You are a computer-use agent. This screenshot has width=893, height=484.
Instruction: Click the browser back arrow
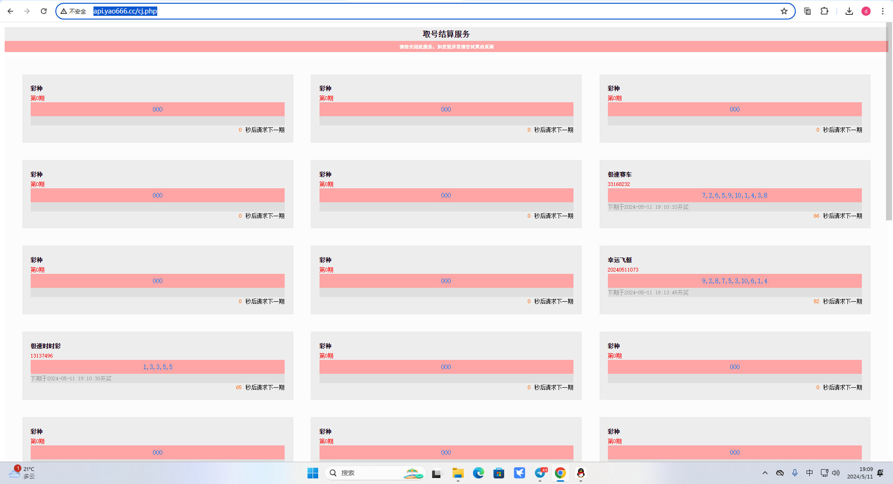(x=10, y=11)
